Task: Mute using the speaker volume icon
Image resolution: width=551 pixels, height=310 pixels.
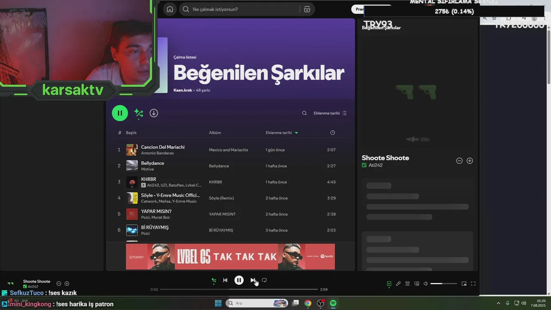Action: click(x=426, y=284)
